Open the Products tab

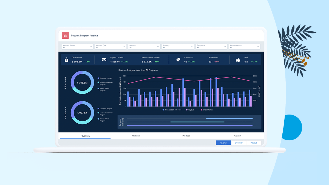(x=186, y=136)
